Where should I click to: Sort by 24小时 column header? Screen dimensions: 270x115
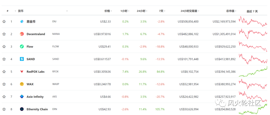tap(142, 11)
